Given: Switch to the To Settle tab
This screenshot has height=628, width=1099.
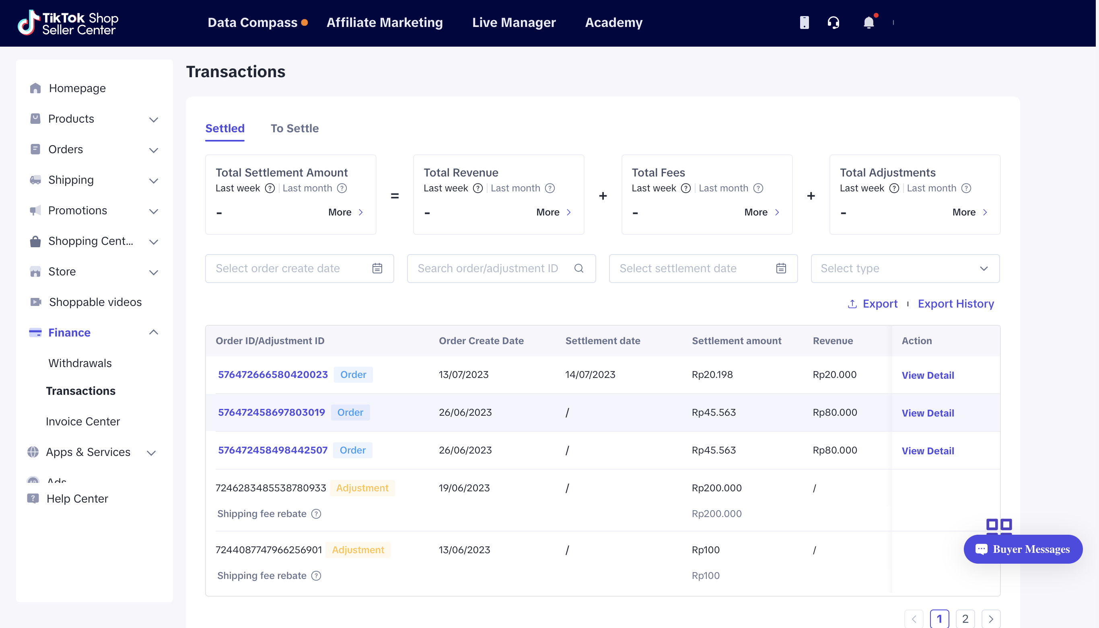Looking at the screenshot, I should click(294, 129).
